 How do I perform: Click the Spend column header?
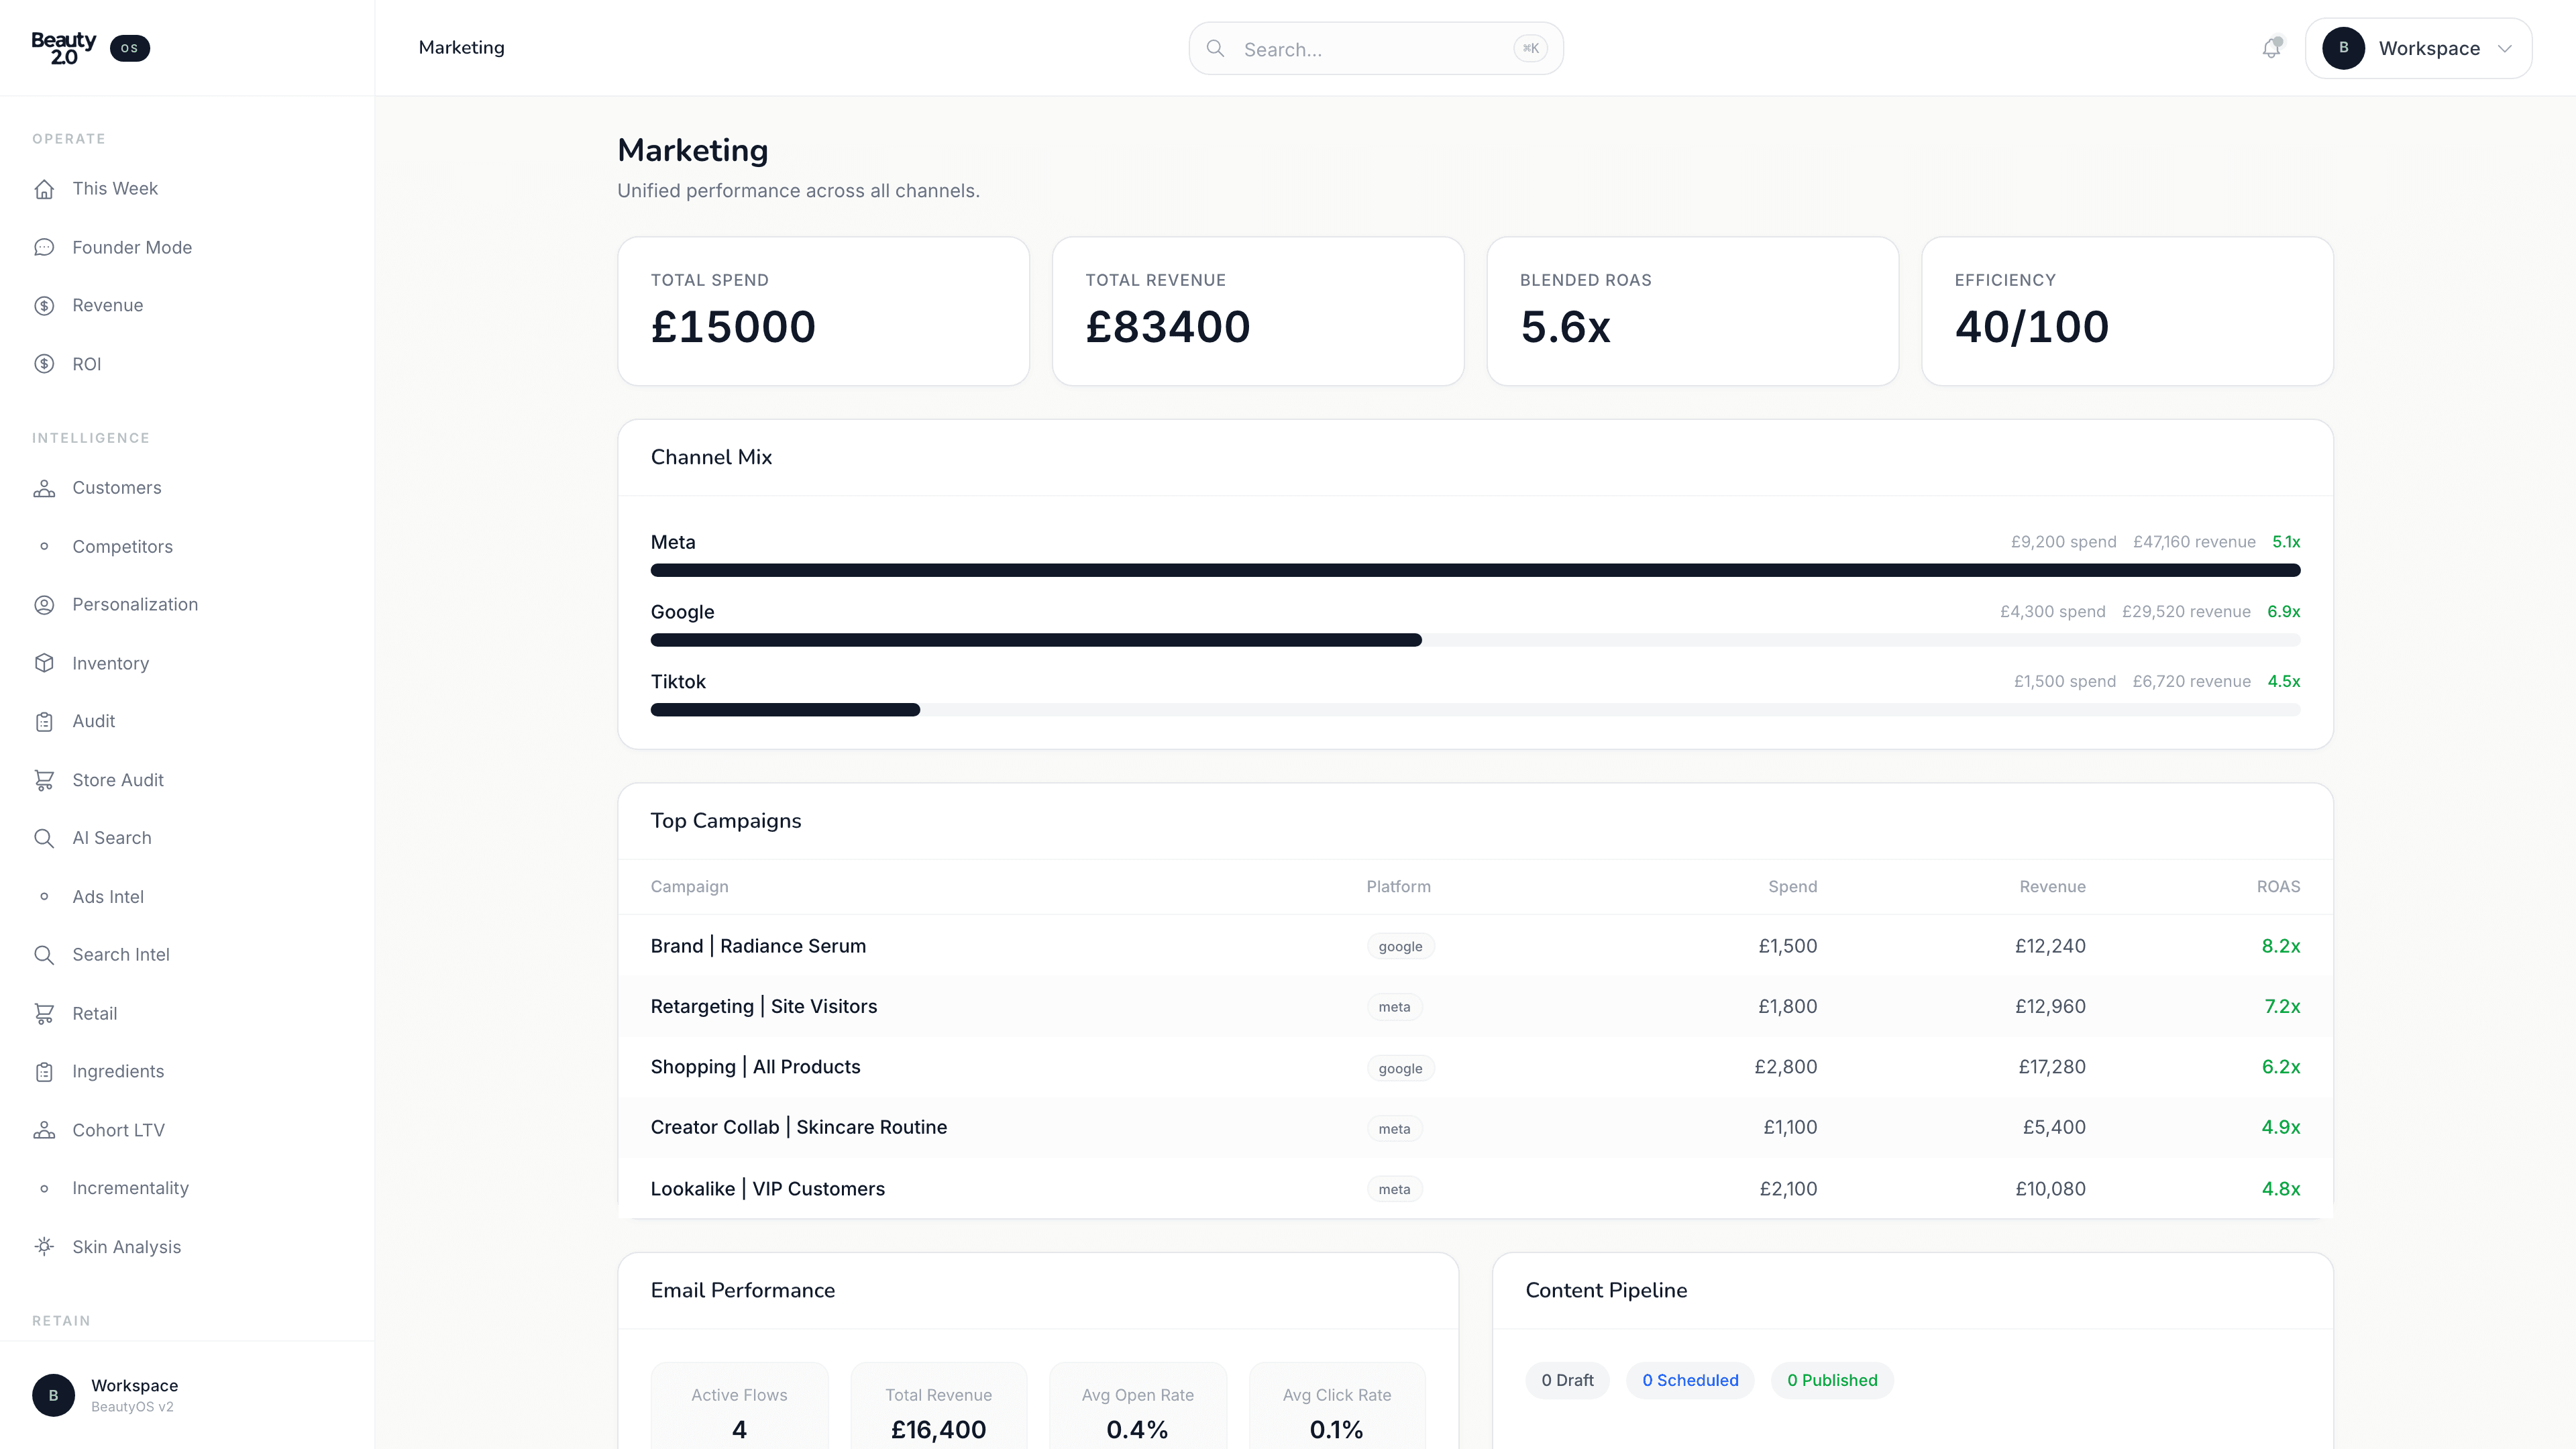1792,887
